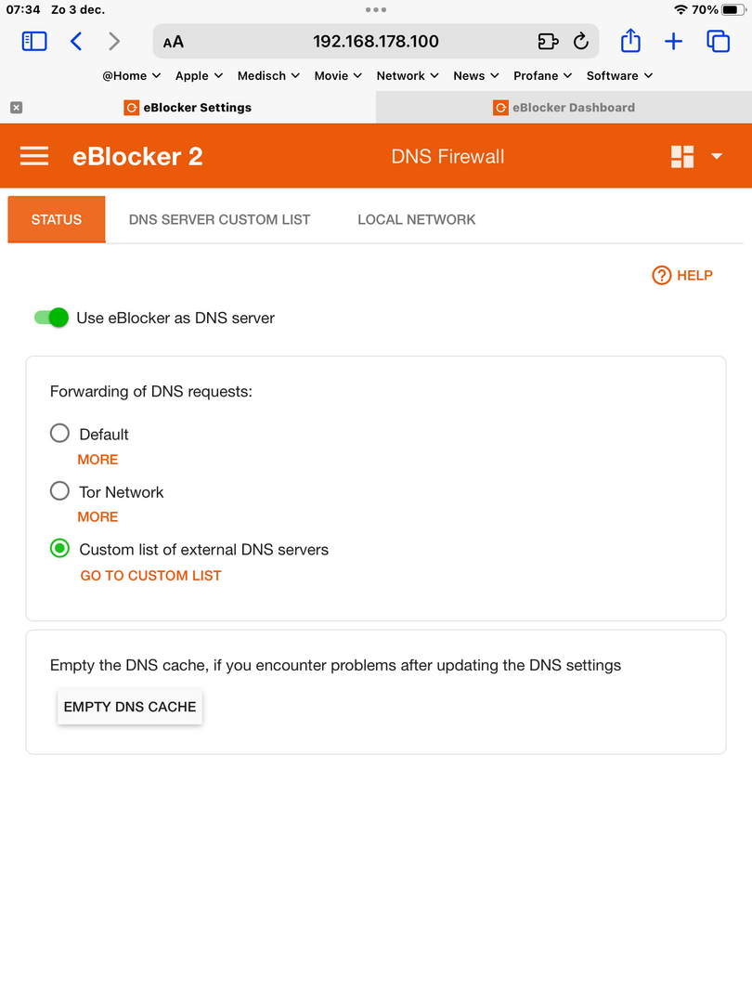The width and height of the screenshot is (752, 1003).
Task: Select the Default forwarding radio button
Action: [59, 434]
